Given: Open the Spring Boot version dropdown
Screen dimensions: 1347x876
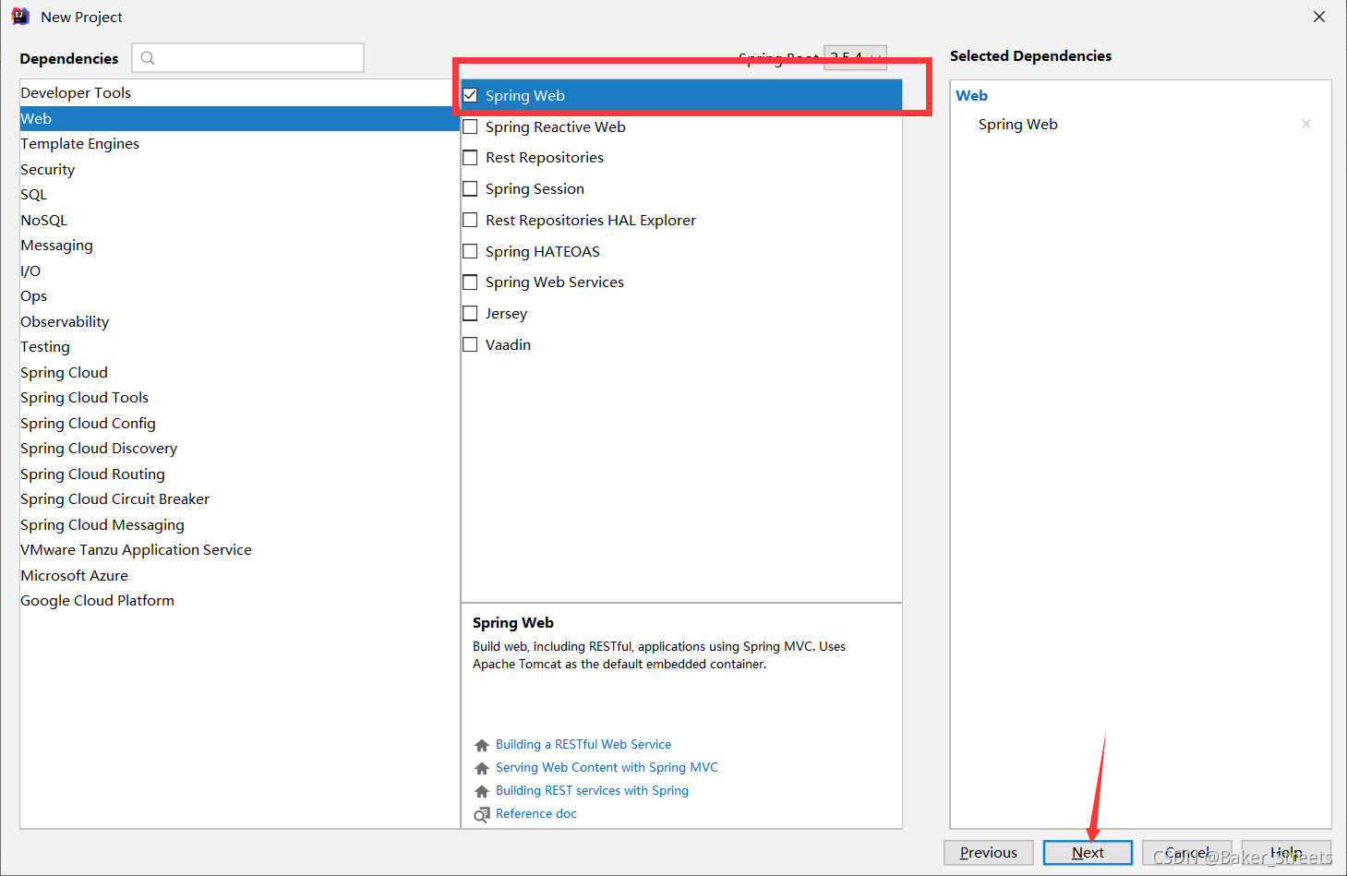Looking at the screenshot, I should pyautogui.click(x=855, y=57).
